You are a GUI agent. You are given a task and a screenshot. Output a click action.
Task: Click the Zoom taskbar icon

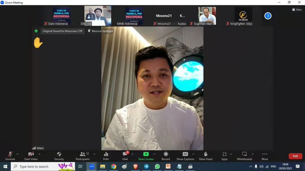[x=92, y=166]
